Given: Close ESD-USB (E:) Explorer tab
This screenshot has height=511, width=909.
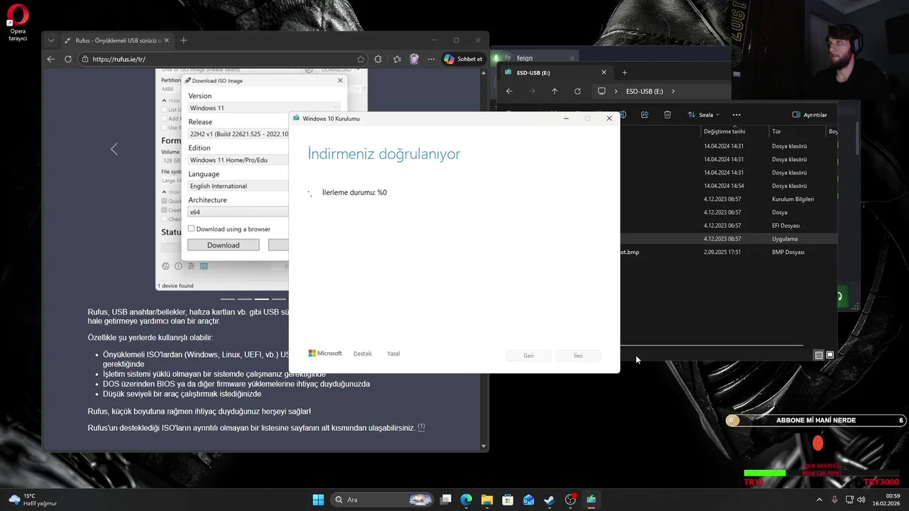Looking at the screenshot, I should pyautogui.click(x=604, y=72).
